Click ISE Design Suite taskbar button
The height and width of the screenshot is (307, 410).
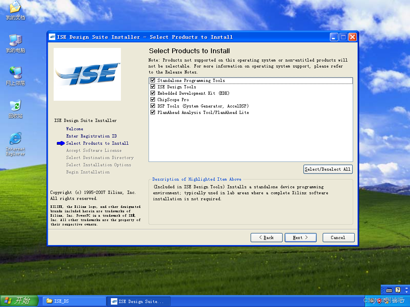[x=139, y=301]
